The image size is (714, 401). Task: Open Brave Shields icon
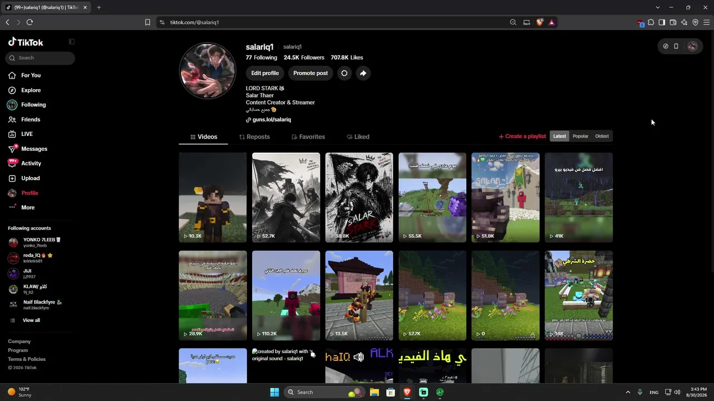pos(540,22)
